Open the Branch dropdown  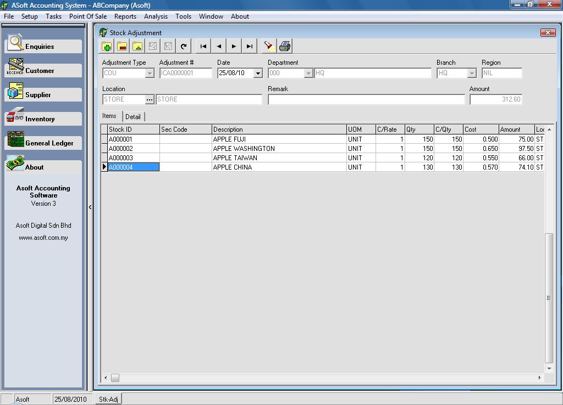pos(472,73)
